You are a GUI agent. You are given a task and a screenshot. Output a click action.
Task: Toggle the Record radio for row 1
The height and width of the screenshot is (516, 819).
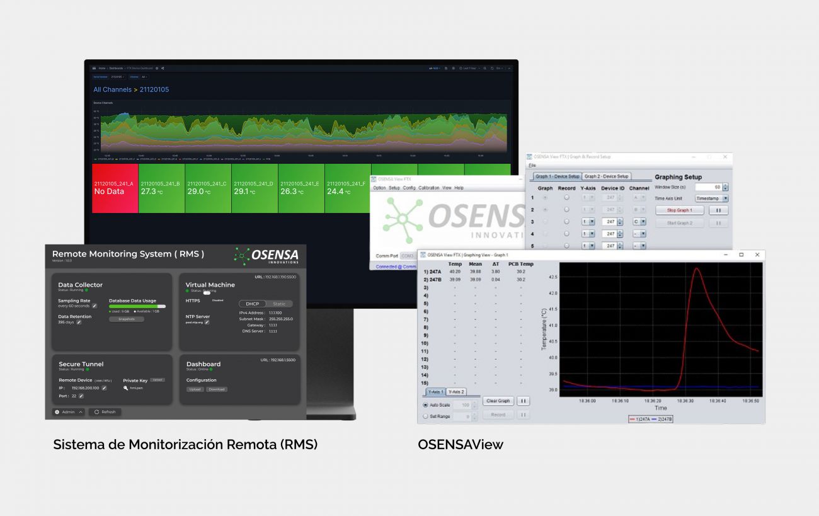tap(566, 198)
